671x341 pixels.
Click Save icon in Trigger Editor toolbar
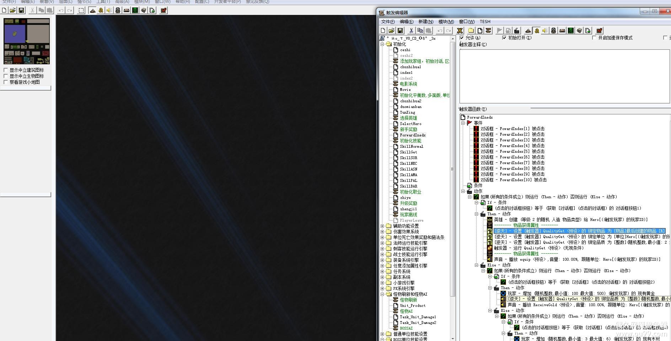point(400,31)
